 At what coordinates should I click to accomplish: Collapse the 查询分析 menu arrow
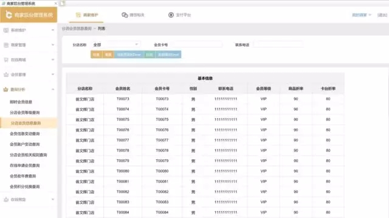[53, 90]
